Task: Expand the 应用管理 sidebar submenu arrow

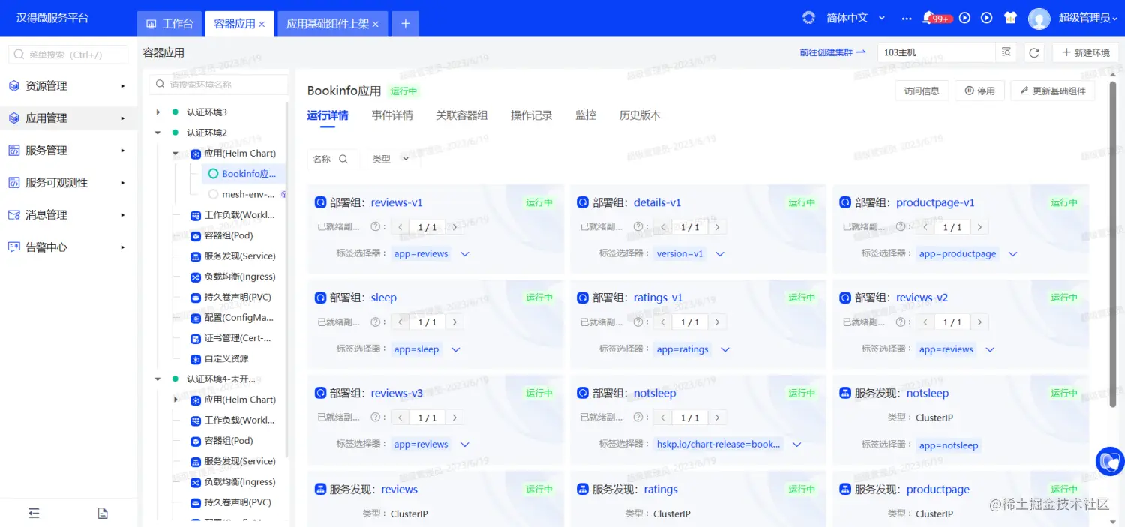Action: click(123, 118)
